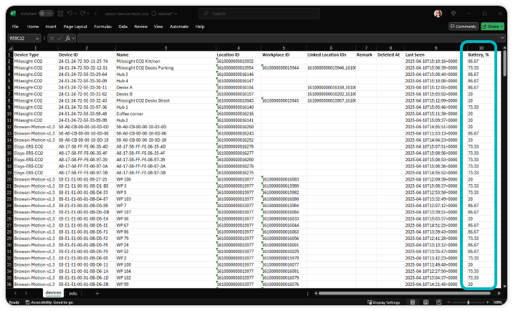
Task: Confirm entry with the checkmark icon
Action: coord(59,38)
